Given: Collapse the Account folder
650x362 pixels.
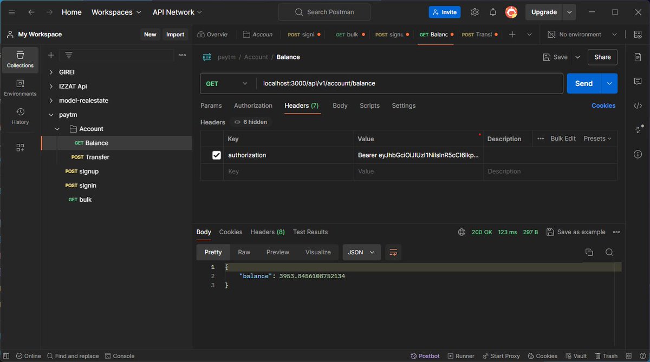Looking at the screenshot, I should point(58,129).
